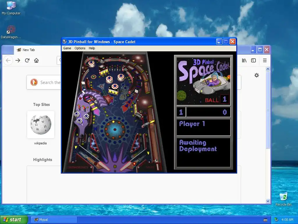The width and height of the screenshot is (298, 224).
Task: Go to browser home page icon
Action: point(36,60)
